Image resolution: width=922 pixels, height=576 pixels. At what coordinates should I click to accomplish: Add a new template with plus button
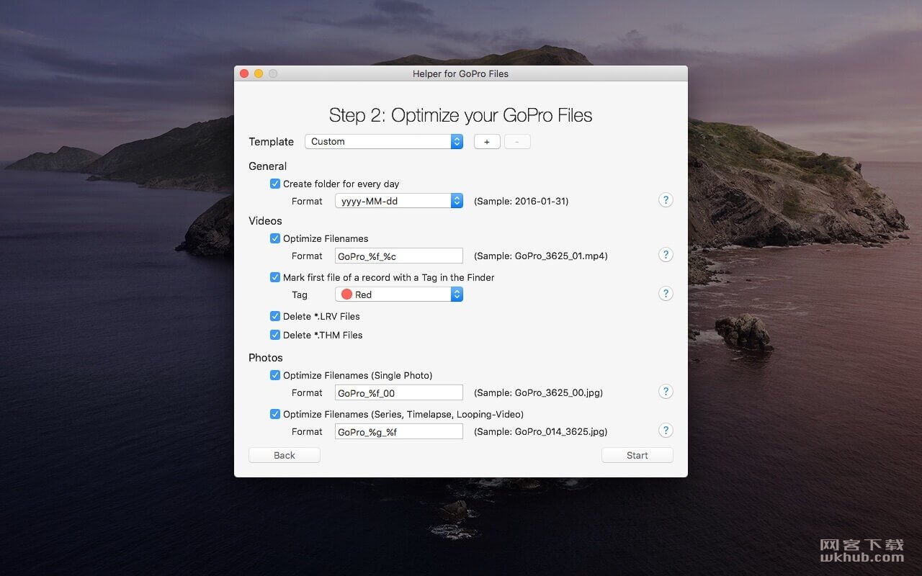487,142
